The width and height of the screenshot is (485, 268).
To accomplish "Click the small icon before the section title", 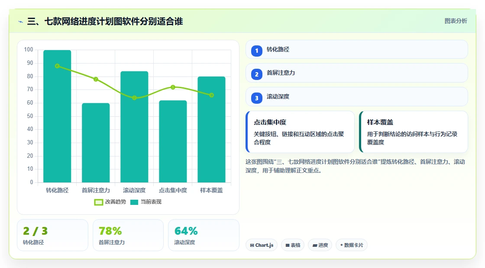I will tap(21, 22).
